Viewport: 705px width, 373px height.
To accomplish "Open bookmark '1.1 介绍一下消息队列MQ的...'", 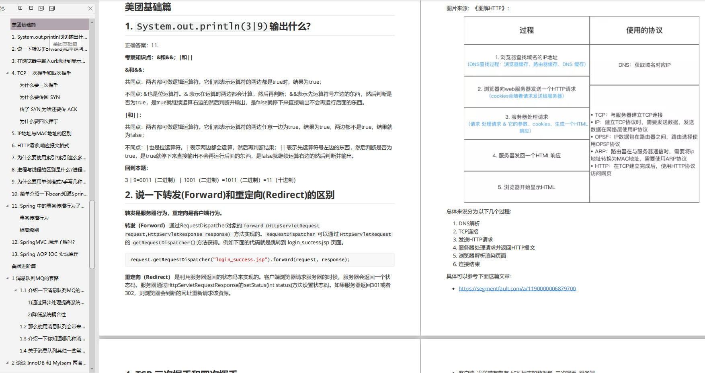I will (x=52, y=291).
